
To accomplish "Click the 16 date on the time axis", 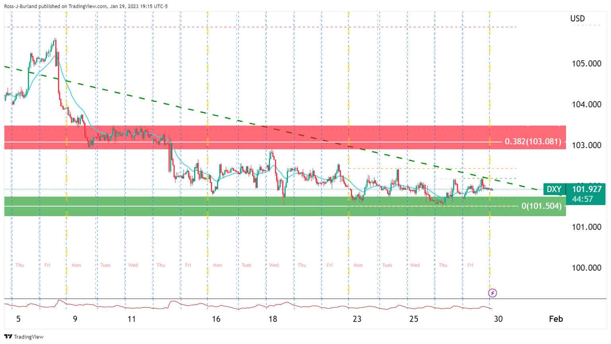I will (x=216, y=319).
